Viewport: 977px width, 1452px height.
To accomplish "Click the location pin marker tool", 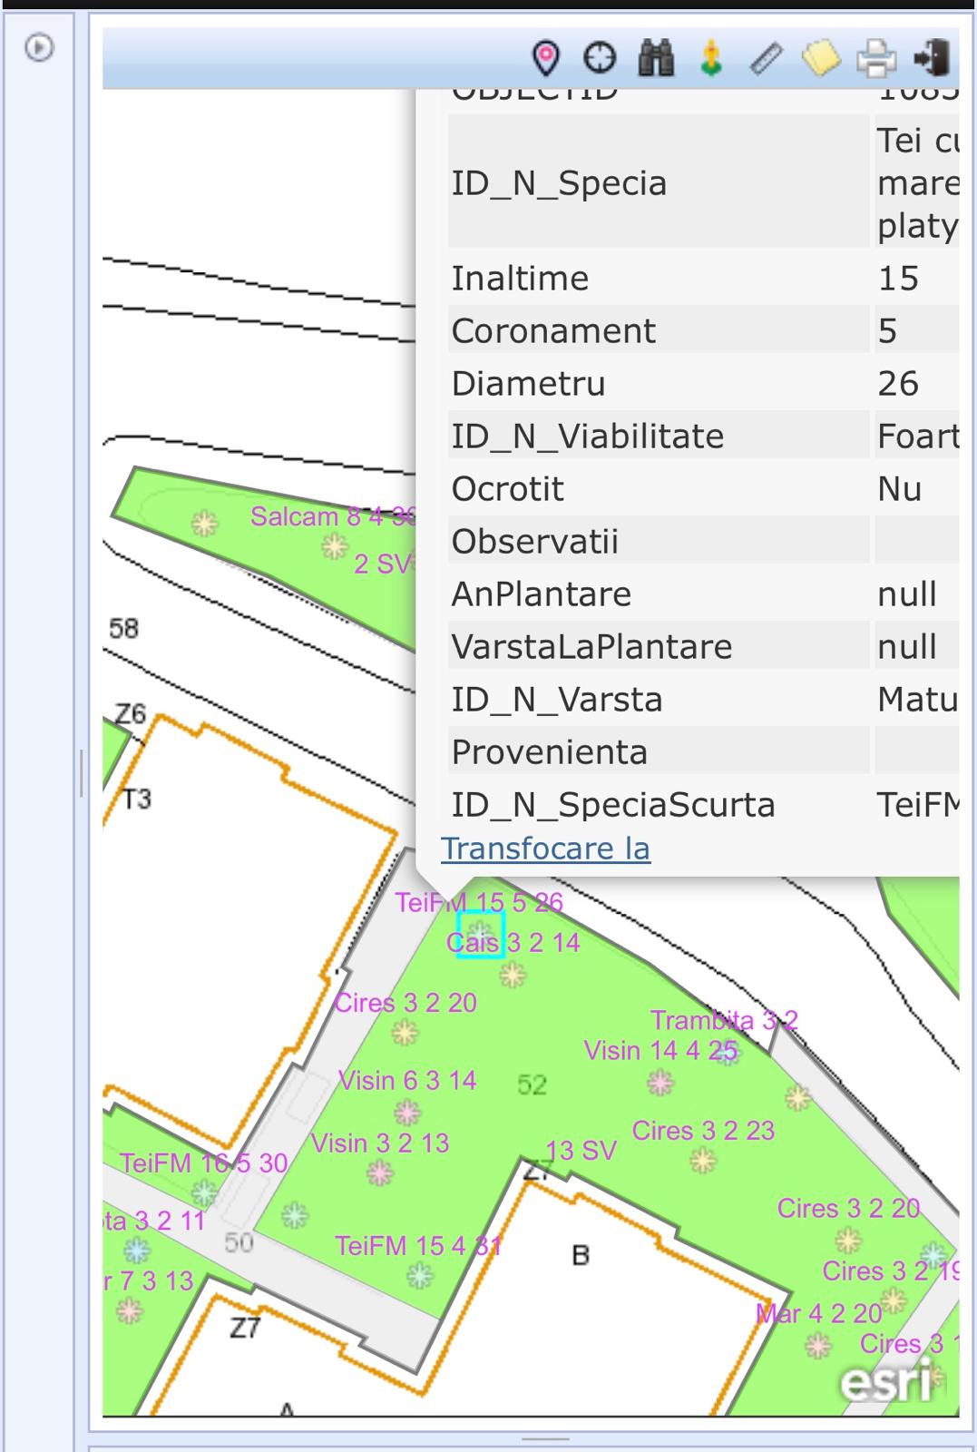I will [545, 58].
